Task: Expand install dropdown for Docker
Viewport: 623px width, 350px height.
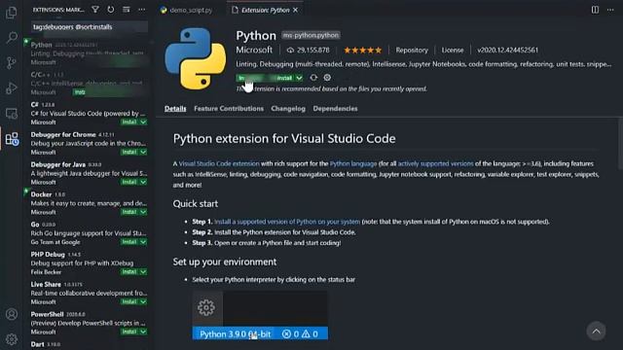Action: (x=143, y=212)
